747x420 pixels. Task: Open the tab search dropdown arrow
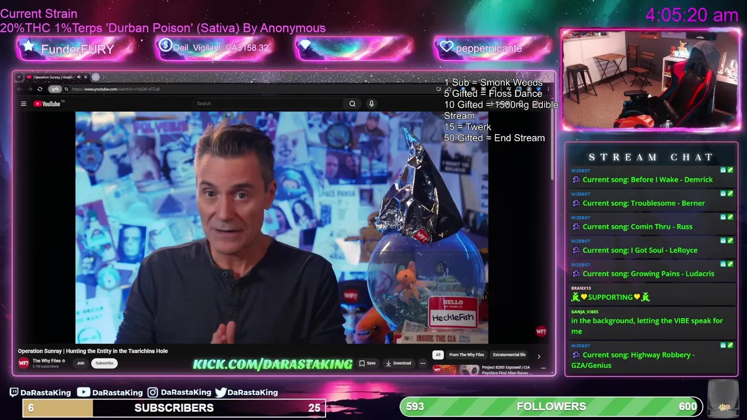coord(19,77)
